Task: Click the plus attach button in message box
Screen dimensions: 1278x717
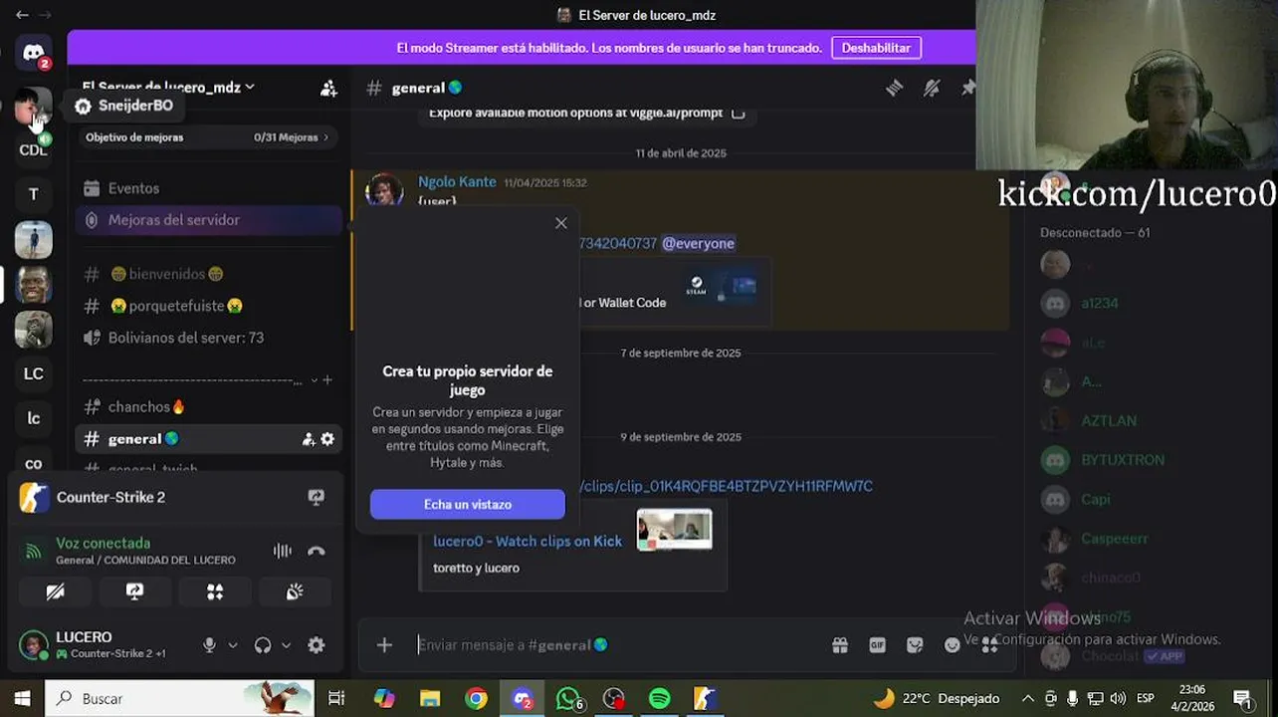Action: 384,645
